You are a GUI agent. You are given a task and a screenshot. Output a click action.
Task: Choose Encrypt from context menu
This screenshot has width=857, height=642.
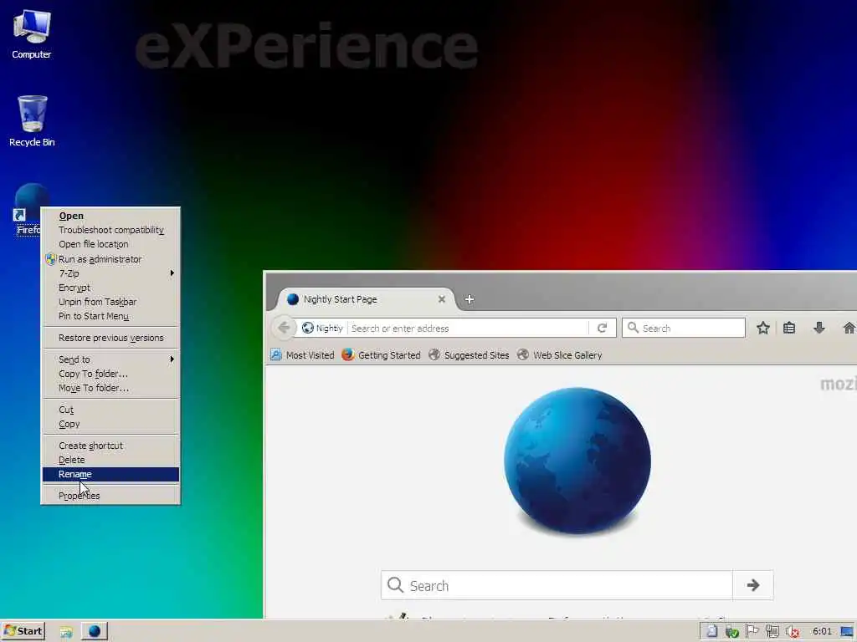click(111, 288)
